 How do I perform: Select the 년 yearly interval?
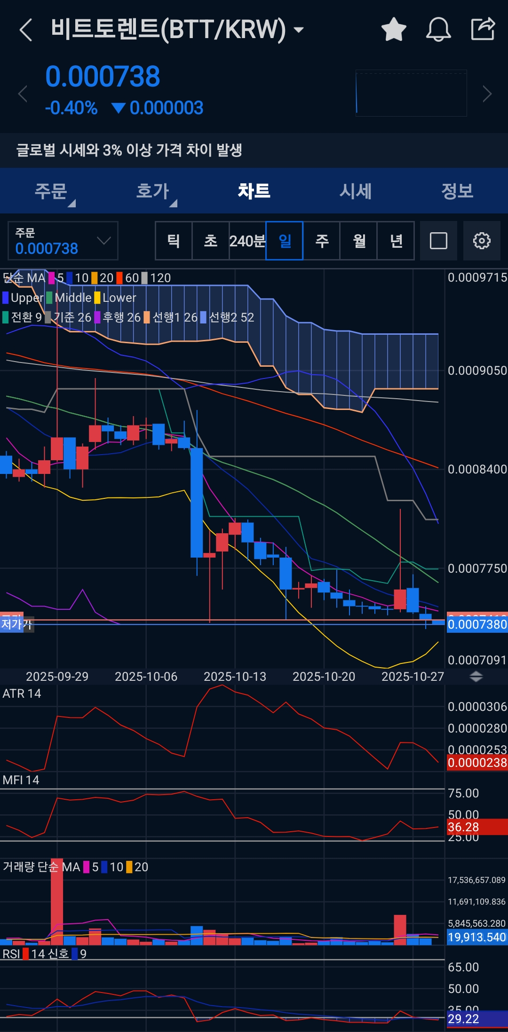click(x=396, y=241)
